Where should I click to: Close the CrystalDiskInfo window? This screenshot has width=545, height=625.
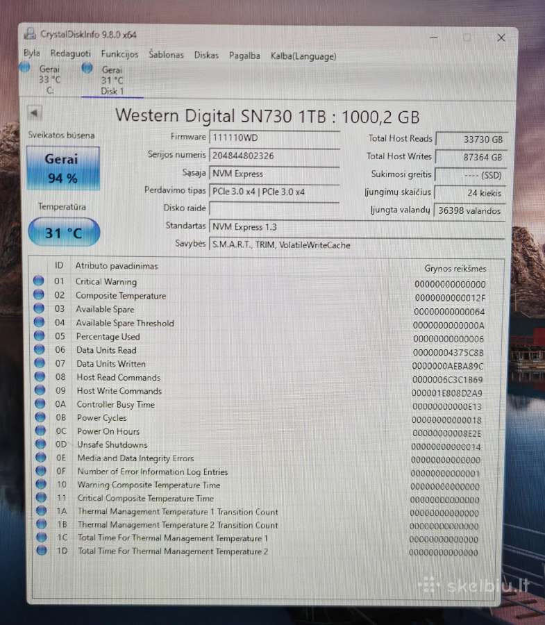(501, 38)
